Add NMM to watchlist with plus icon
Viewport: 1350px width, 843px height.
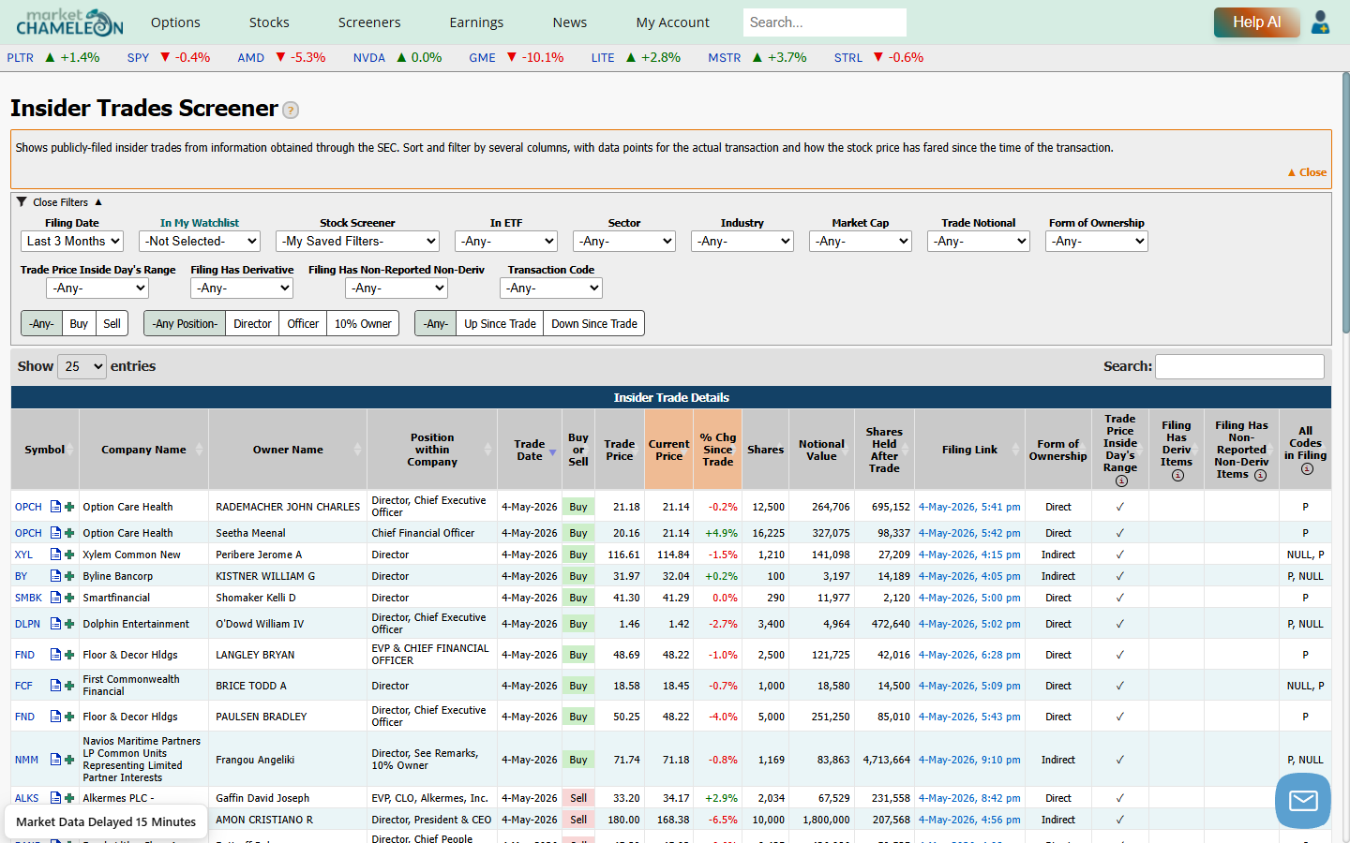point(69,760)
